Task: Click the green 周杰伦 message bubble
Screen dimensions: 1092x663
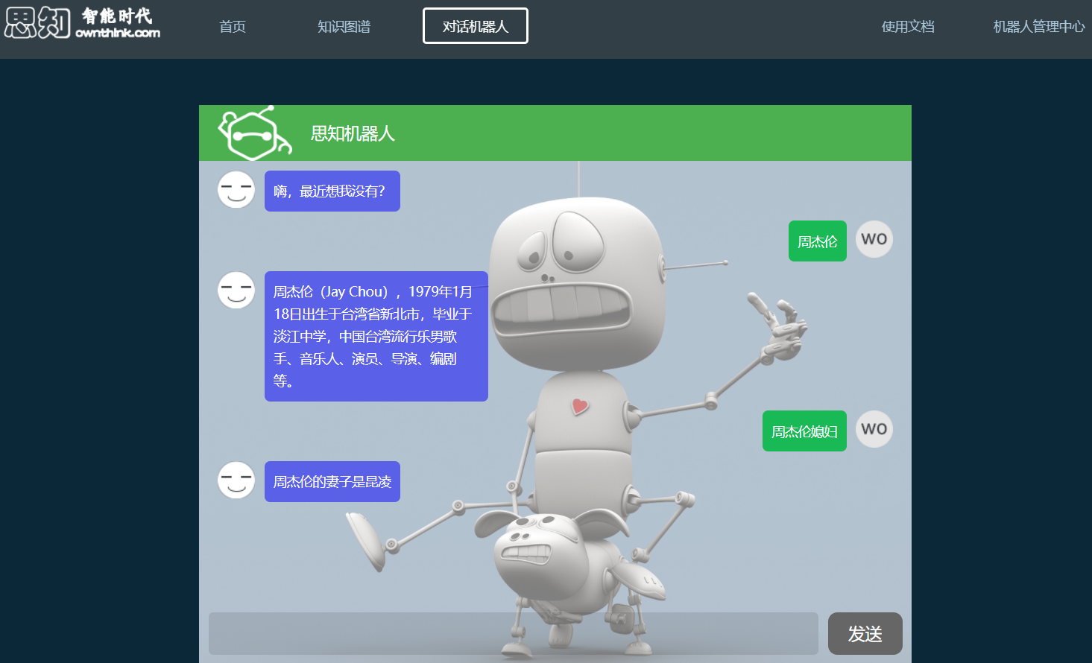Action: 818,241
